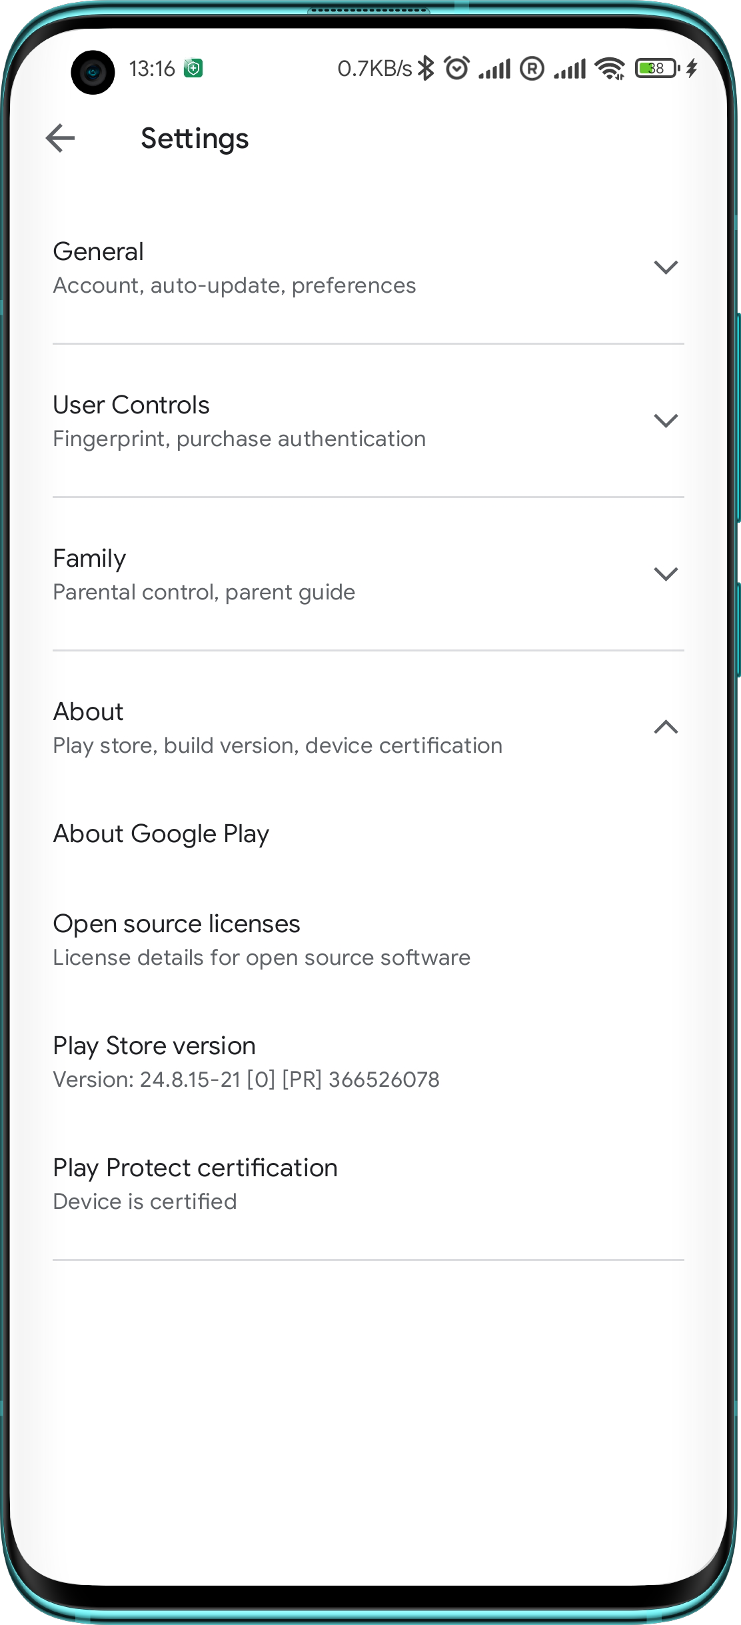Tap the back arrow icon
This screenshot has height=1625, width=741.
[60, 138]
